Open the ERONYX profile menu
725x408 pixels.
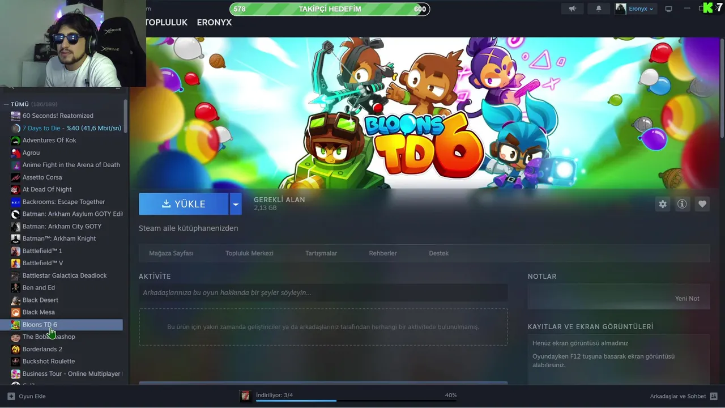point(214,23)
